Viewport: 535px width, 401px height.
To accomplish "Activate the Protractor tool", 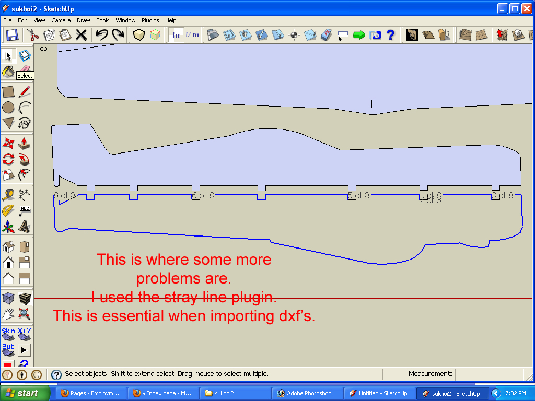I will pos(8,210).
